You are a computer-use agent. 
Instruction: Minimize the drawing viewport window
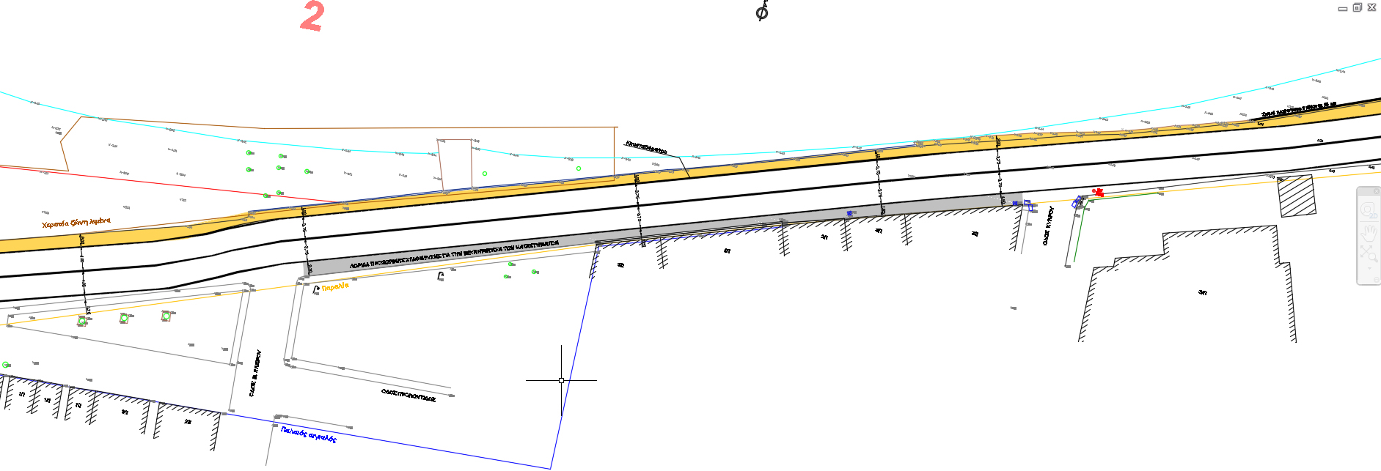pyautogui.click(x=1343, y=8)
